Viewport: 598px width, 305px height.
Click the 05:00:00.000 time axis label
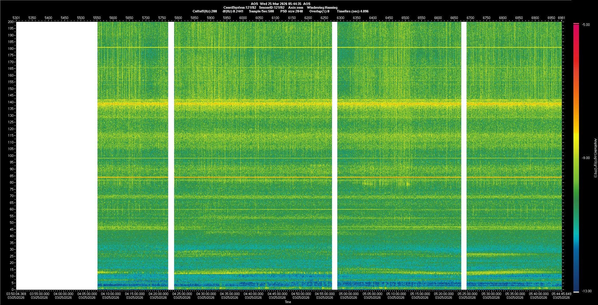349,294
